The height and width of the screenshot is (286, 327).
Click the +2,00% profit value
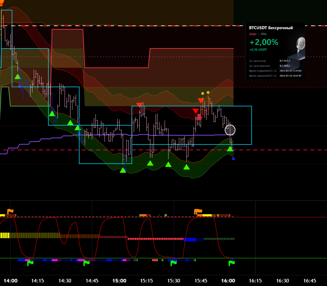[x=264, y=42]
